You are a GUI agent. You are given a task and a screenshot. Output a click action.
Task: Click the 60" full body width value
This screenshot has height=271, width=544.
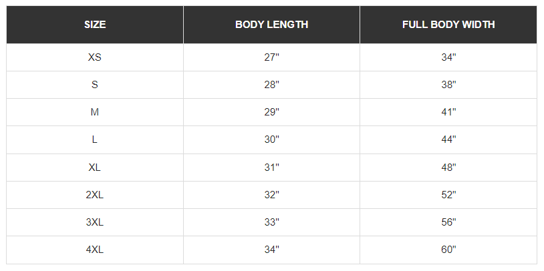pyautogui.click(x=448, y=250)
